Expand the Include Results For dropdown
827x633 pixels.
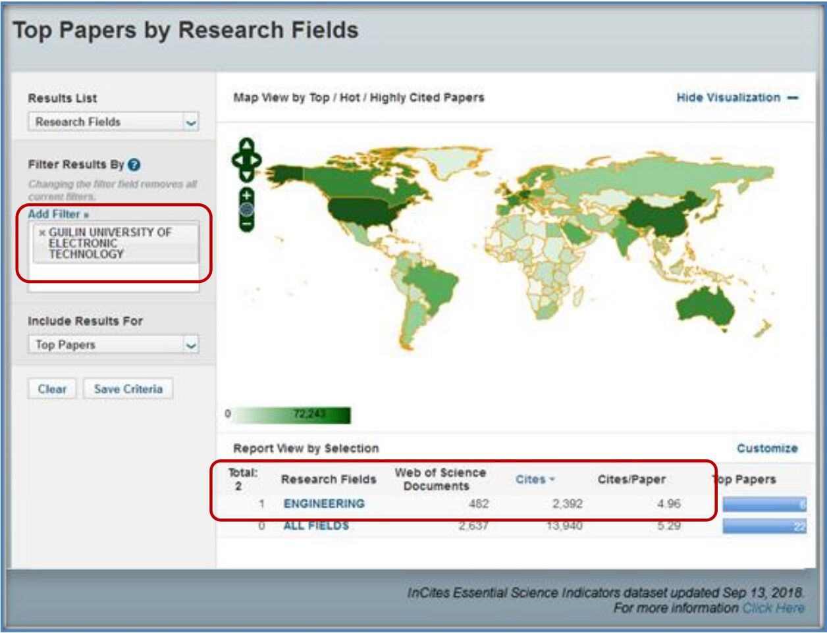(190, 345)
